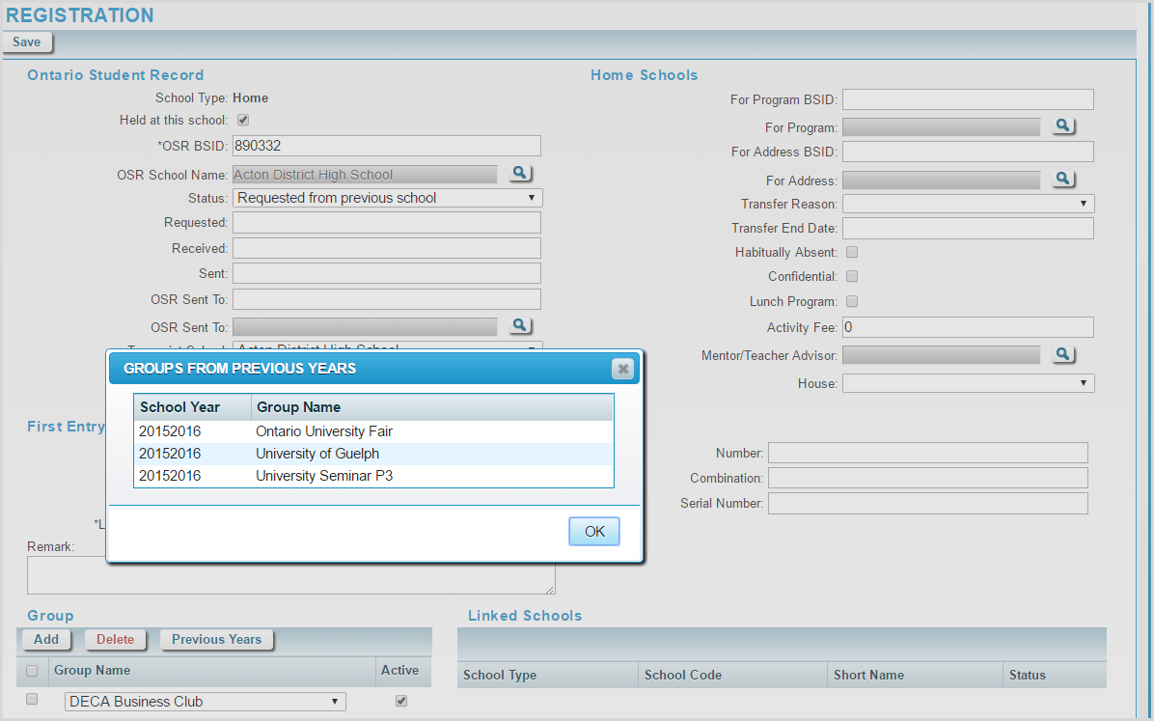This screenshot has width=1154, height=721.
Task: Toggle the Habitually Absent checkbox
Action: pyautogui.click(x=852, y=252)
